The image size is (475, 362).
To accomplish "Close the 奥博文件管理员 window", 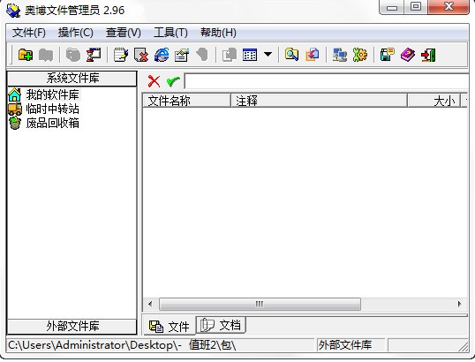I will [x=449, y=7].
